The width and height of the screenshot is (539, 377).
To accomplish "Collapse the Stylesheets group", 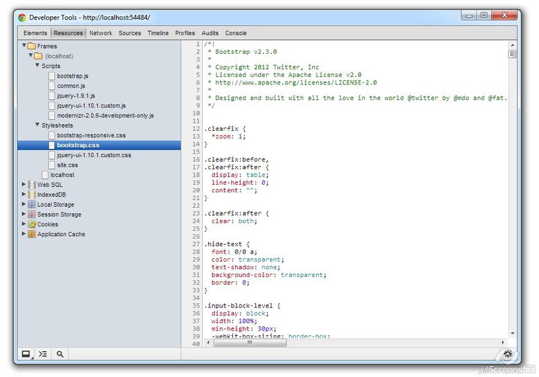I will 37,125.
